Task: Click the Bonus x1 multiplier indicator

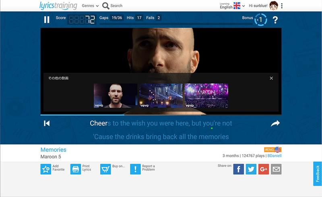Action: tap(260, 20)
